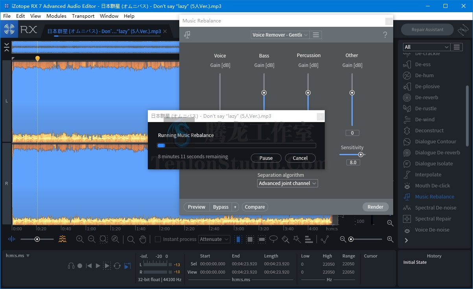Click the Music Rebalance help question mark
This screenshot has height=289, width=473.
point(385,35)
